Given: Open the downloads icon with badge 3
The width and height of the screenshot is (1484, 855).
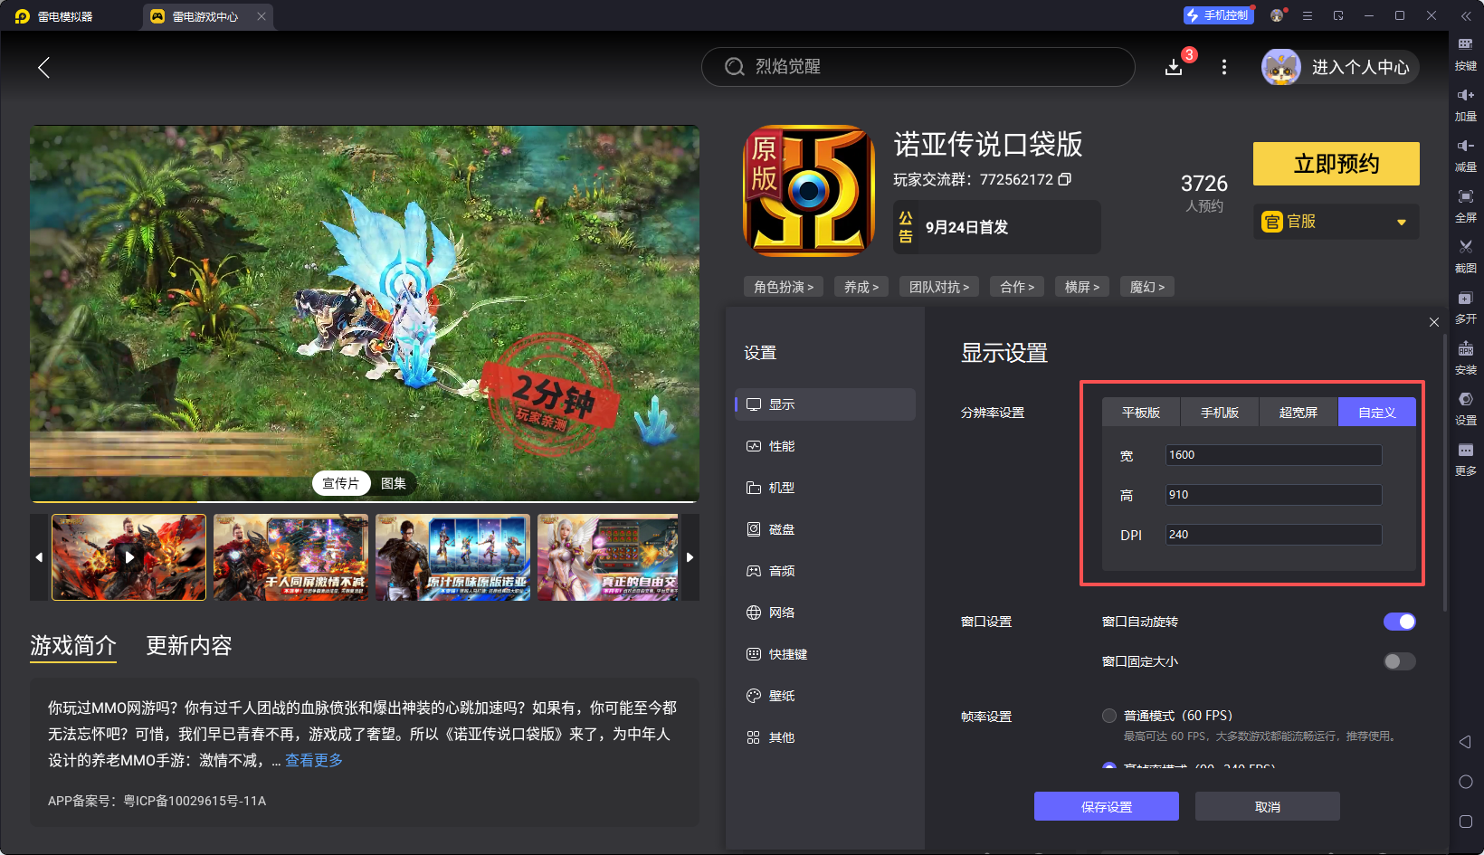Looking at the screenshot, I should click(x=1174, y=67).
